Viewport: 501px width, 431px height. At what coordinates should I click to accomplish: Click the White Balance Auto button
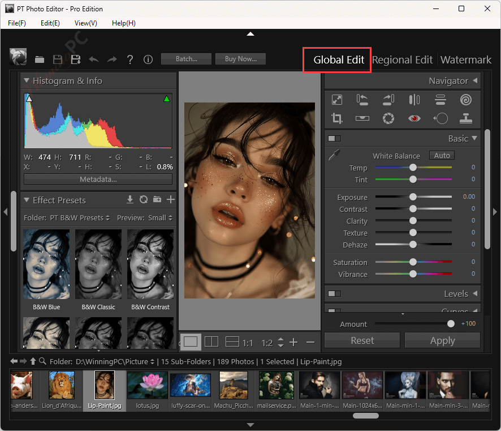coord(442,156)
